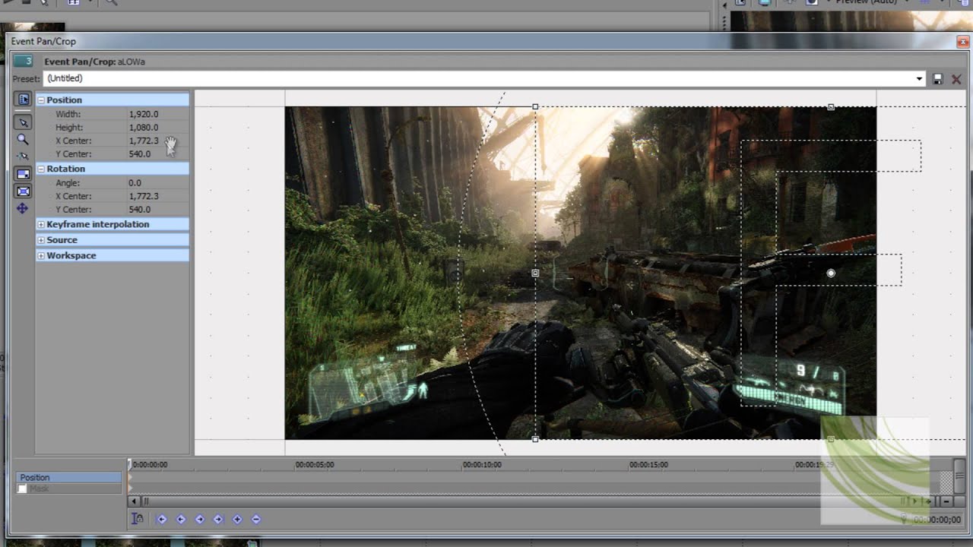
Task: Toggle Sync Cursor lock icon
Action: (x=138, y=519)
